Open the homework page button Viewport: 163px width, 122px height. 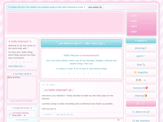click(141, 88)
